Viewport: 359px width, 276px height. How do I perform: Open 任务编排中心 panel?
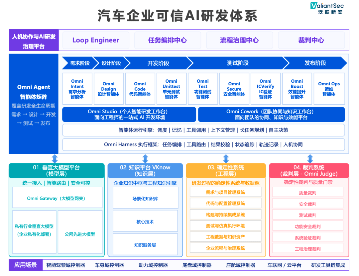pos(168,40)
